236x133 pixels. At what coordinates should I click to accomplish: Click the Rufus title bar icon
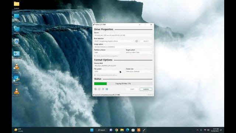[94, 24]
